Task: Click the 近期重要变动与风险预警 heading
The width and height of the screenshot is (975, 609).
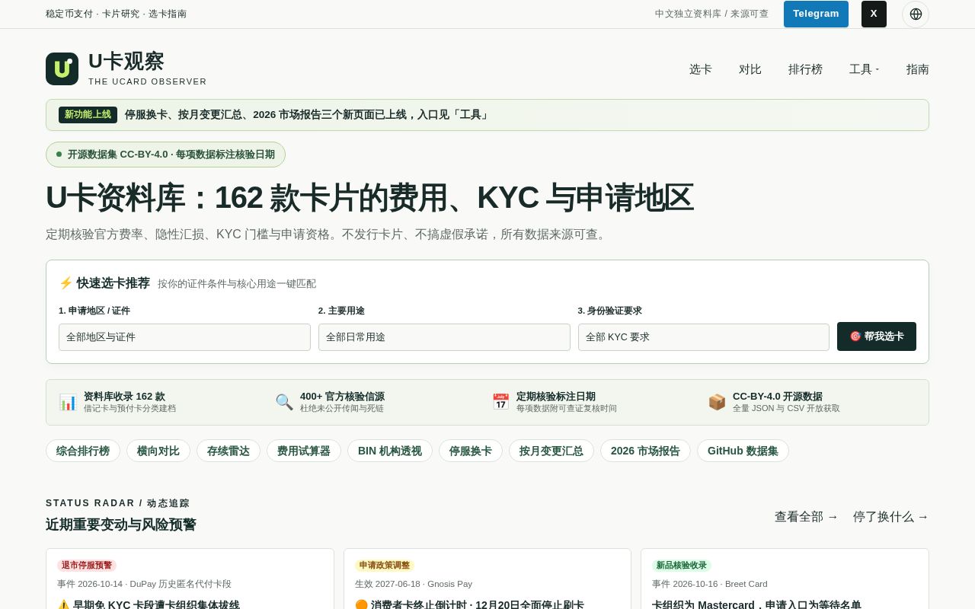Action: coord(121,525)
